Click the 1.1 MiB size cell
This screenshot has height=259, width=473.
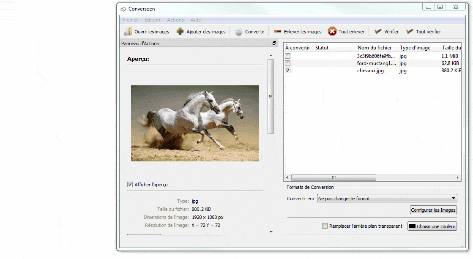[449, 56]
